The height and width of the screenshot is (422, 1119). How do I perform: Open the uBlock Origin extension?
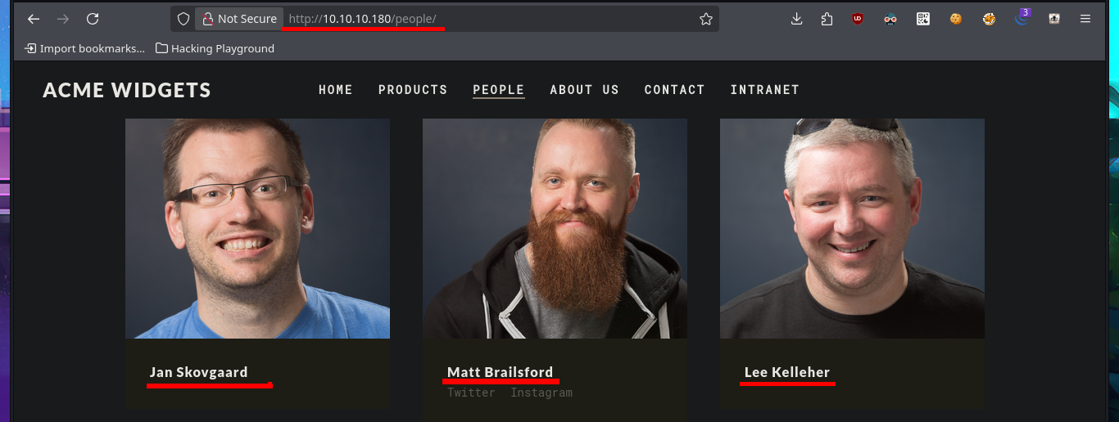[x=858, y=19]
